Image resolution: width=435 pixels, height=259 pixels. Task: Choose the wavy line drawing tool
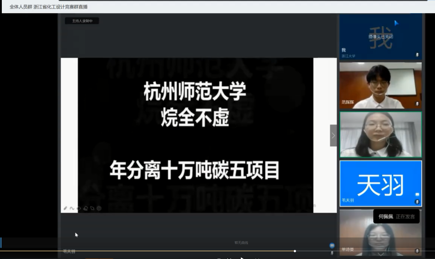[x=72, y=208]
